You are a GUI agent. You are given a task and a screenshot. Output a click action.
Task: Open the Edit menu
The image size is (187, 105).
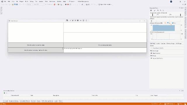[9, 1]
